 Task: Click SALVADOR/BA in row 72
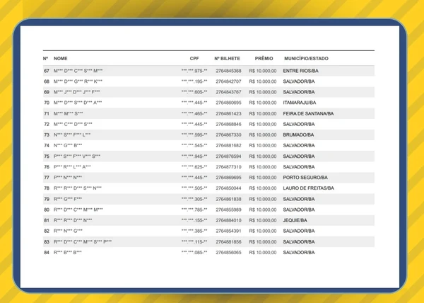point(299,125)
